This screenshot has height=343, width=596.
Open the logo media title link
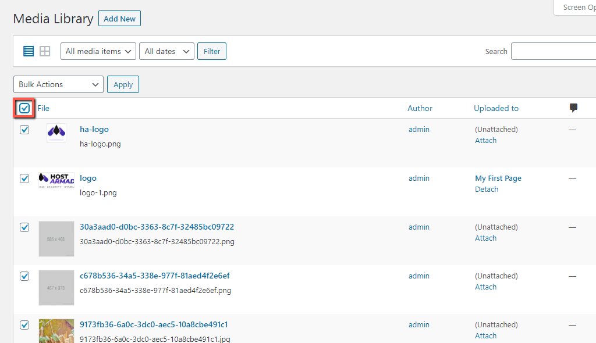pos(88,178)
